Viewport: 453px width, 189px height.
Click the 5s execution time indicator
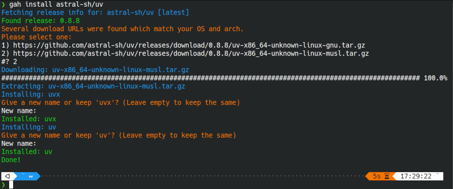377,176
